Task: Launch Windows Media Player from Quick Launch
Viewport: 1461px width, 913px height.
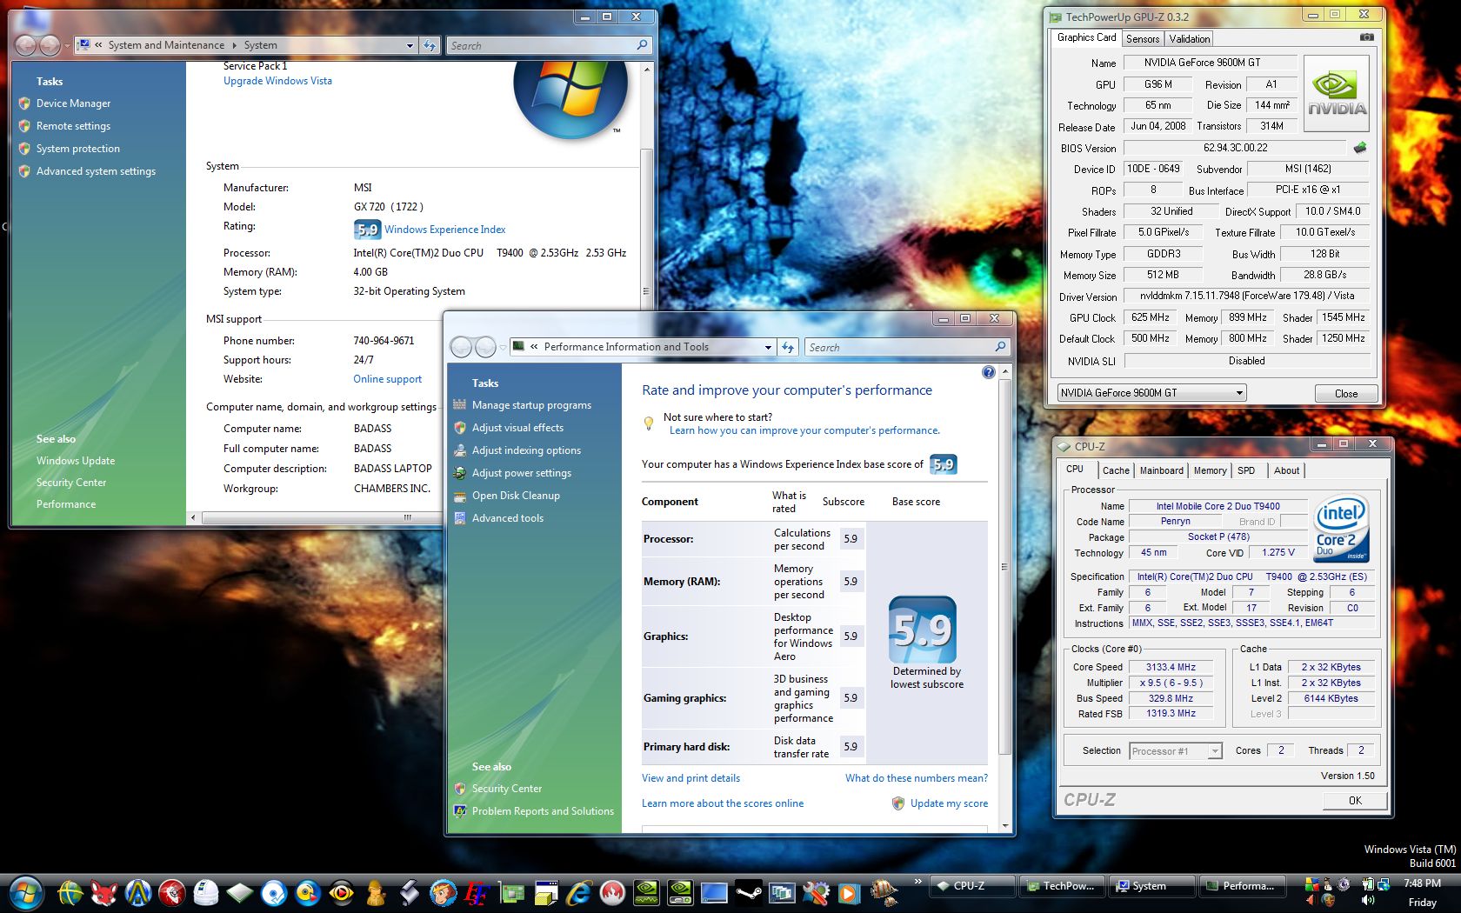Action: [850, 893]
